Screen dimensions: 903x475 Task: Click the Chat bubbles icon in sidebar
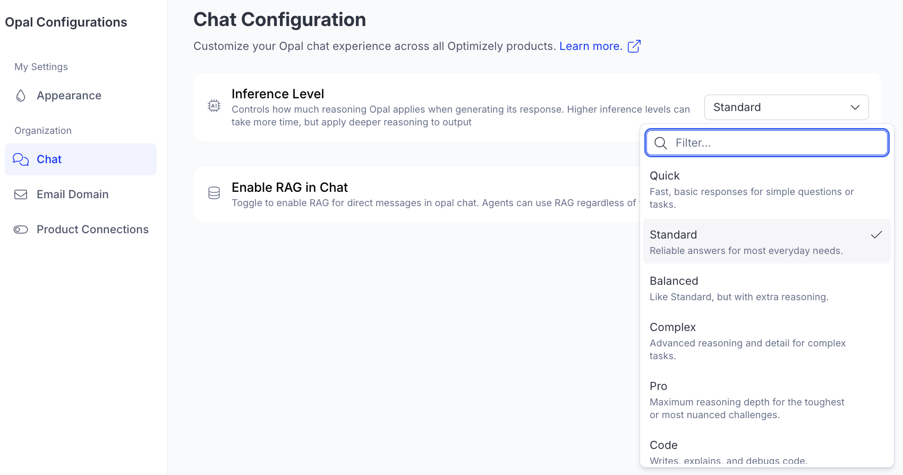pos(21,159)
